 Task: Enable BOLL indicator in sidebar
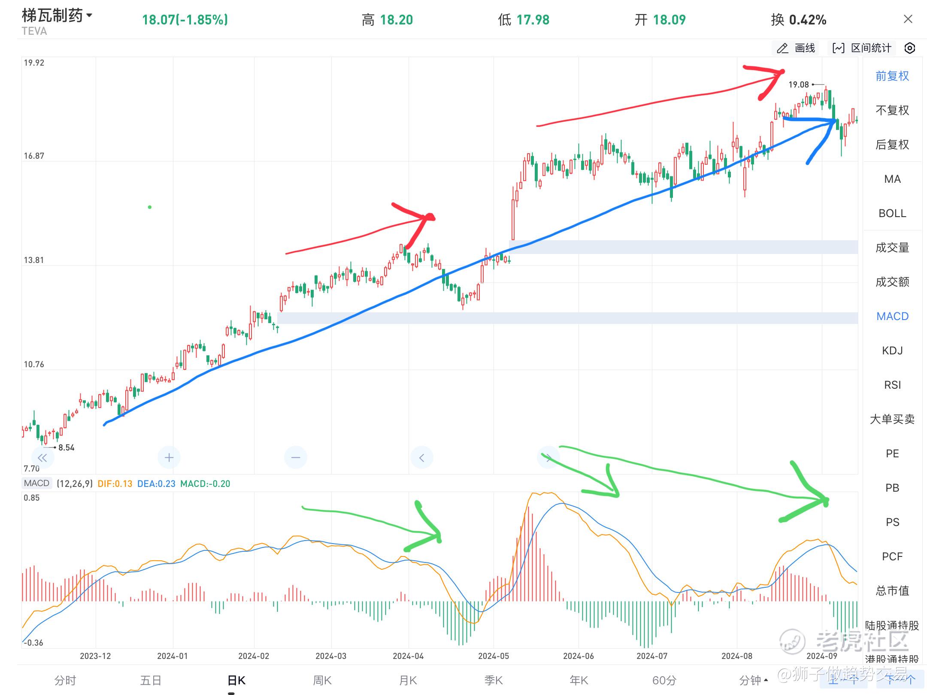coord(892,213)
